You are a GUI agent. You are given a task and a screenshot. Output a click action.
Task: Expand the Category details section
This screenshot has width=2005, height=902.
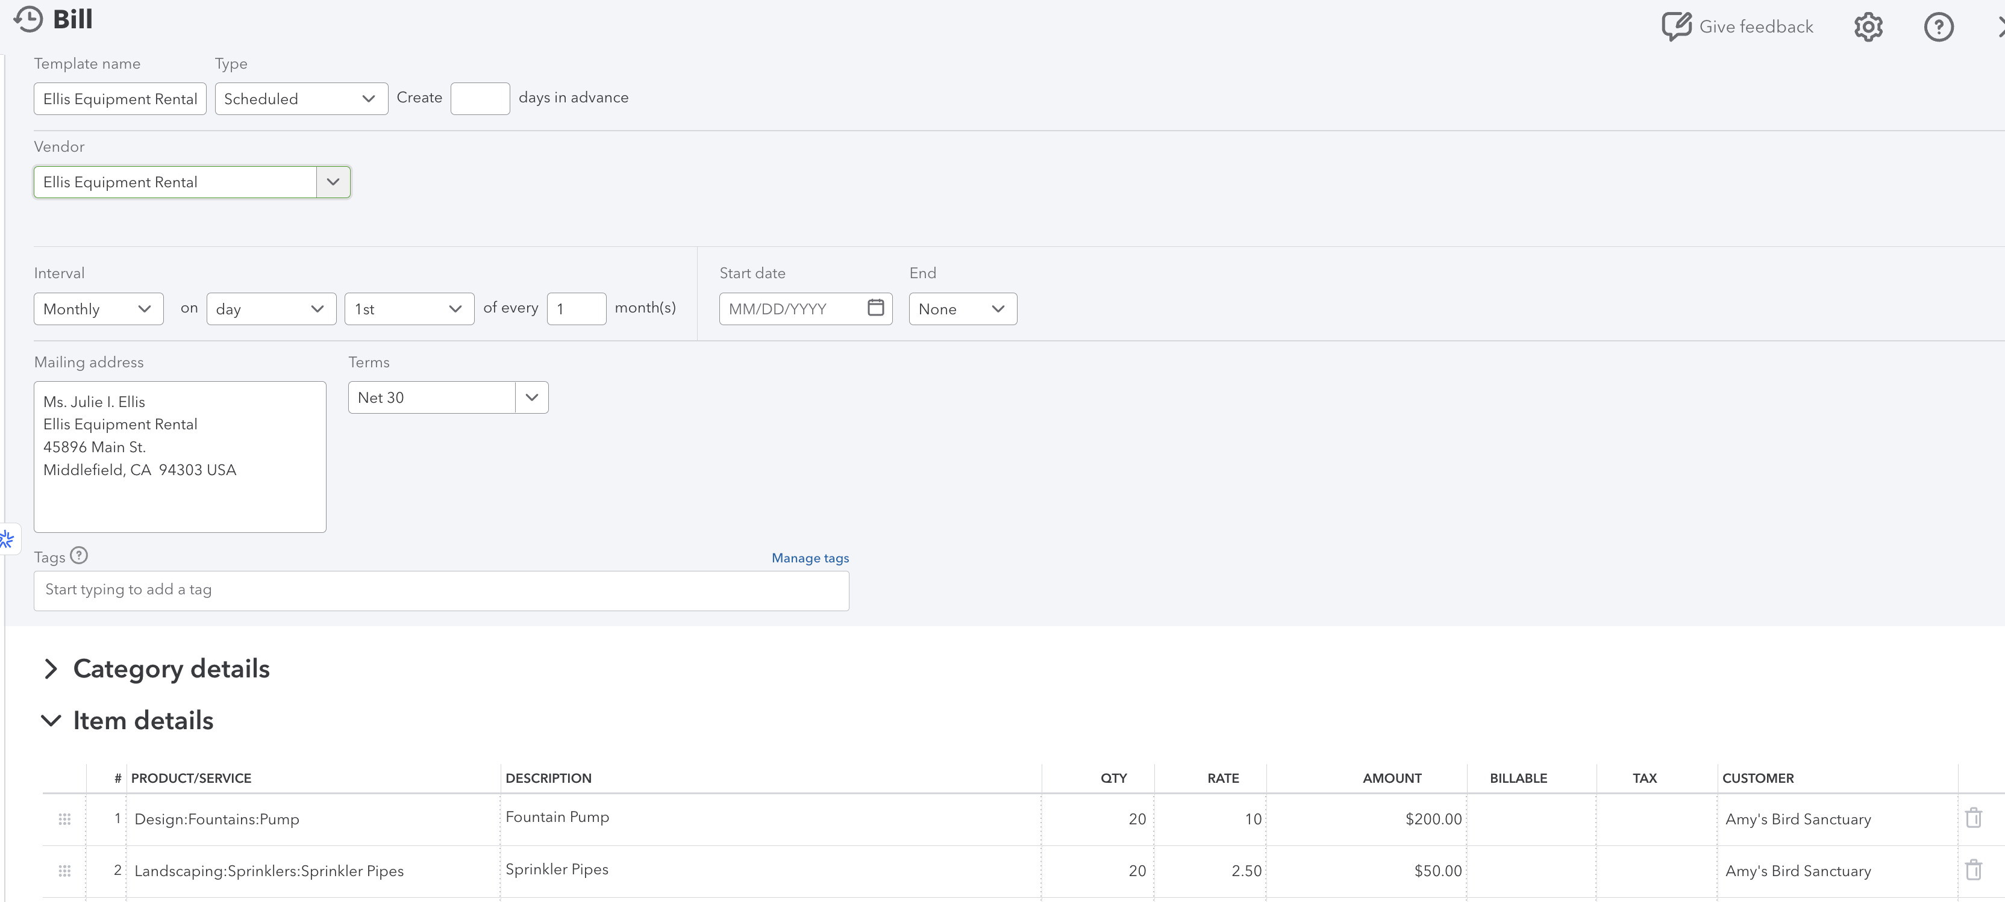51,669
